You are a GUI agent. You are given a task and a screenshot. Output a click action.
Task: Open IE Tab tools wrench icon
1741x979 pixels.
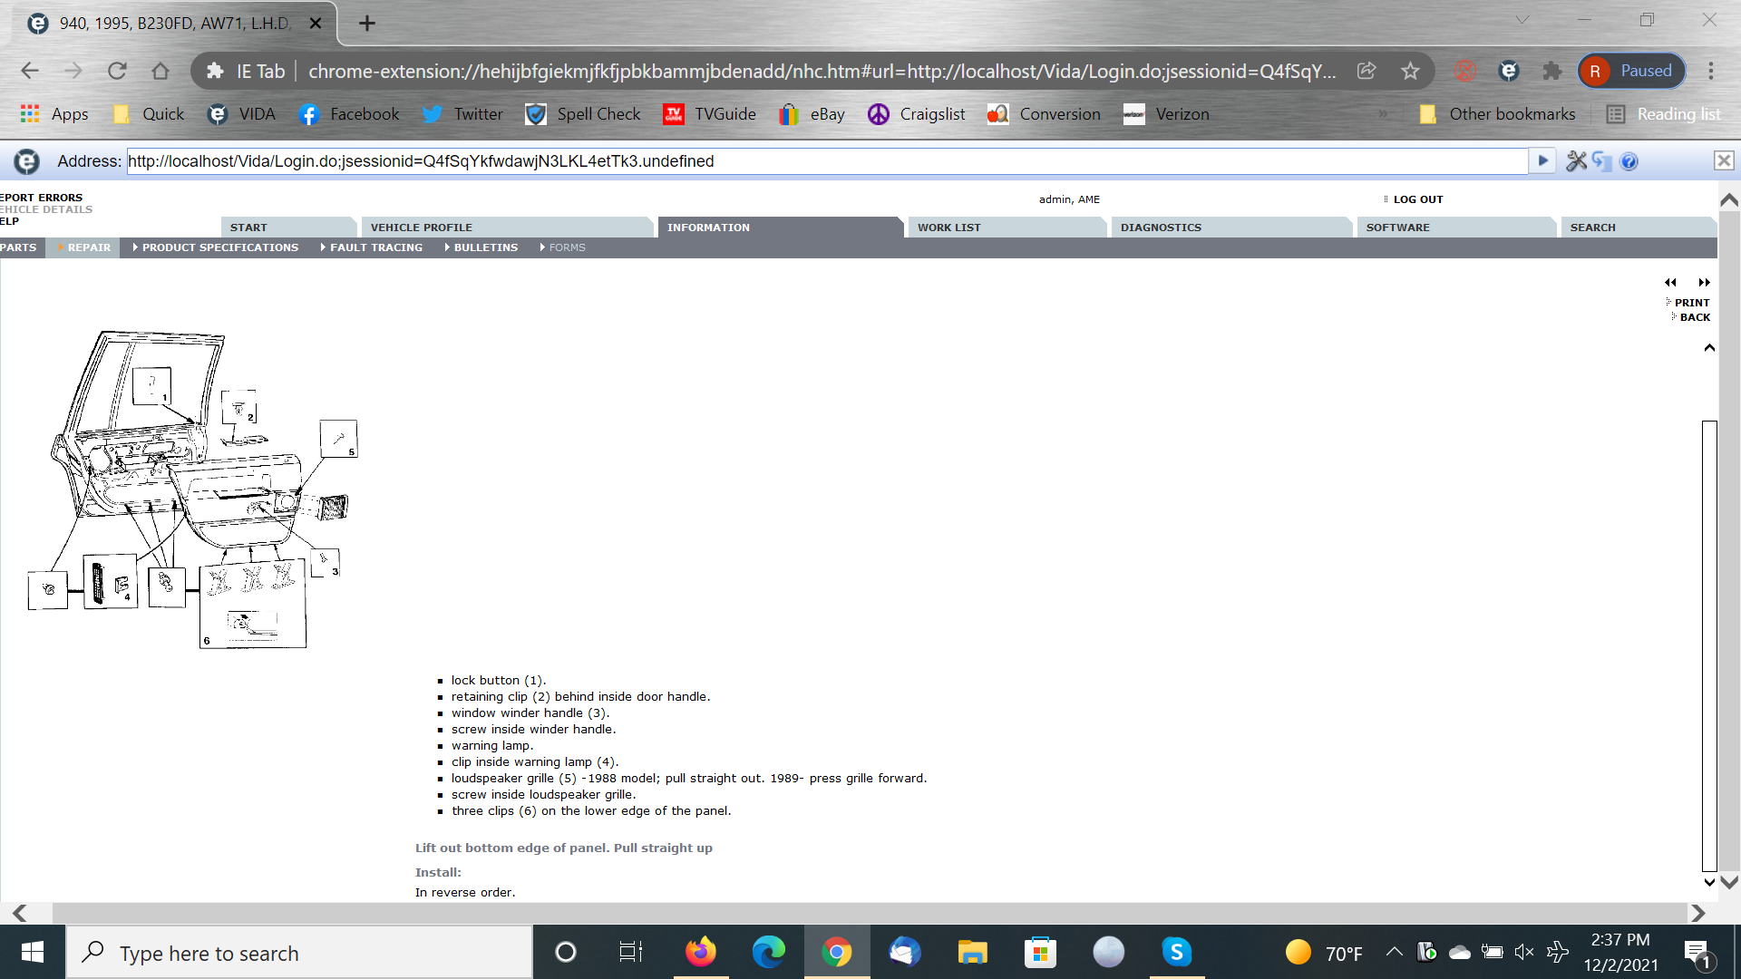[x=1576, y=161]
